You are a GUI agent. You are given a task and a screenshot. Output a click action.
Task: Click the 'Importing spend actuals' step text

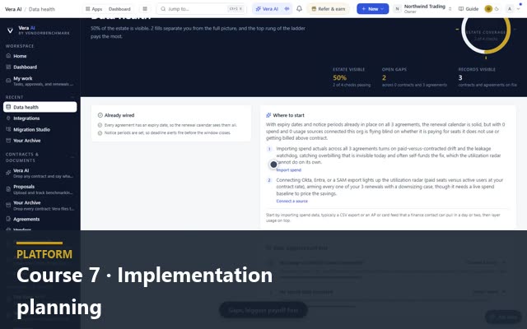pos(389,155)
